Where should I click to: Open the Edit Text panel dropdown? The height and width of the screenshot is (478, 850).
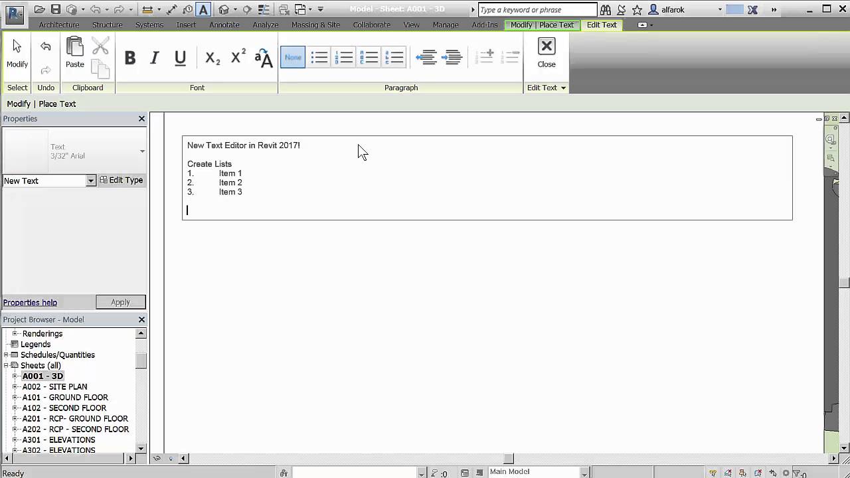click(563, 87)
